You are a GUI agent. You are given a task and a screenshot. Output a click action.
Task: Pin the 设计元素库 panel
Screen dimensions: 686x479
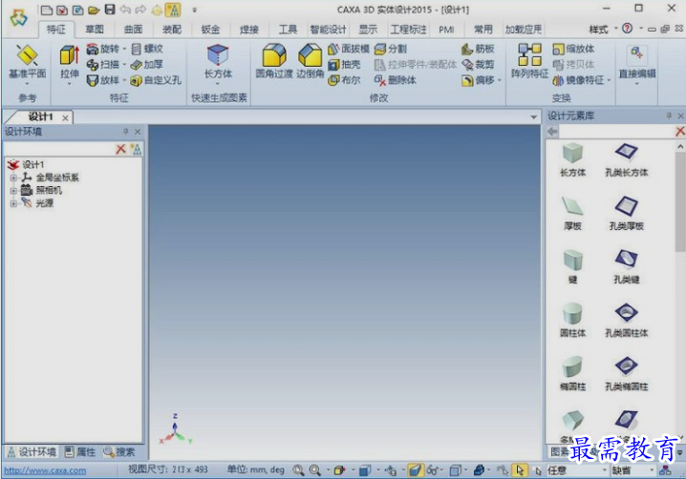click(669, 115)
